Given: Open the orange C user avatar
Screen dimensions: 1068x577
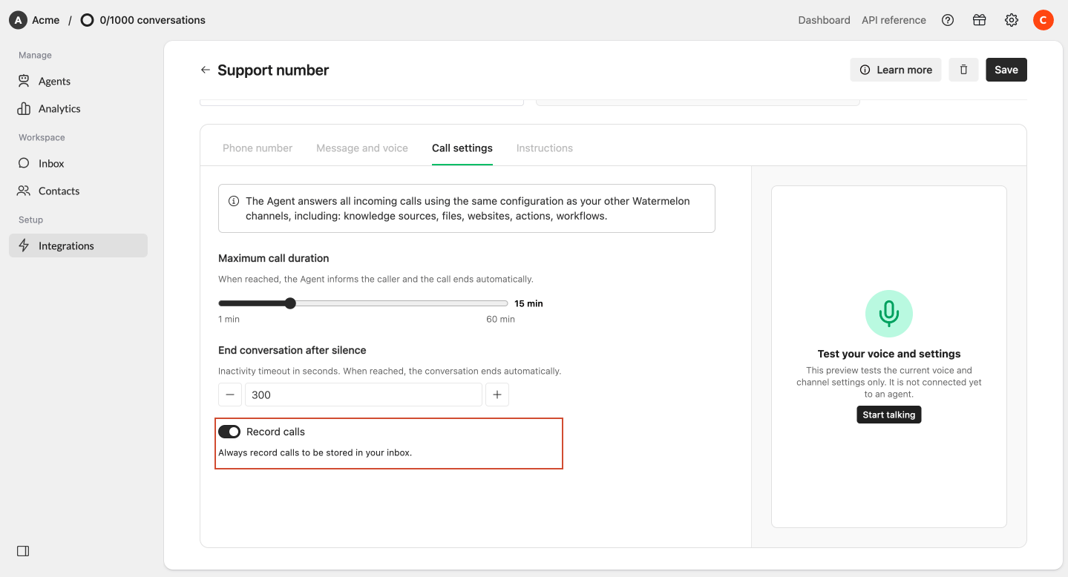Looking at the screenshot, I should [1044, 20].
